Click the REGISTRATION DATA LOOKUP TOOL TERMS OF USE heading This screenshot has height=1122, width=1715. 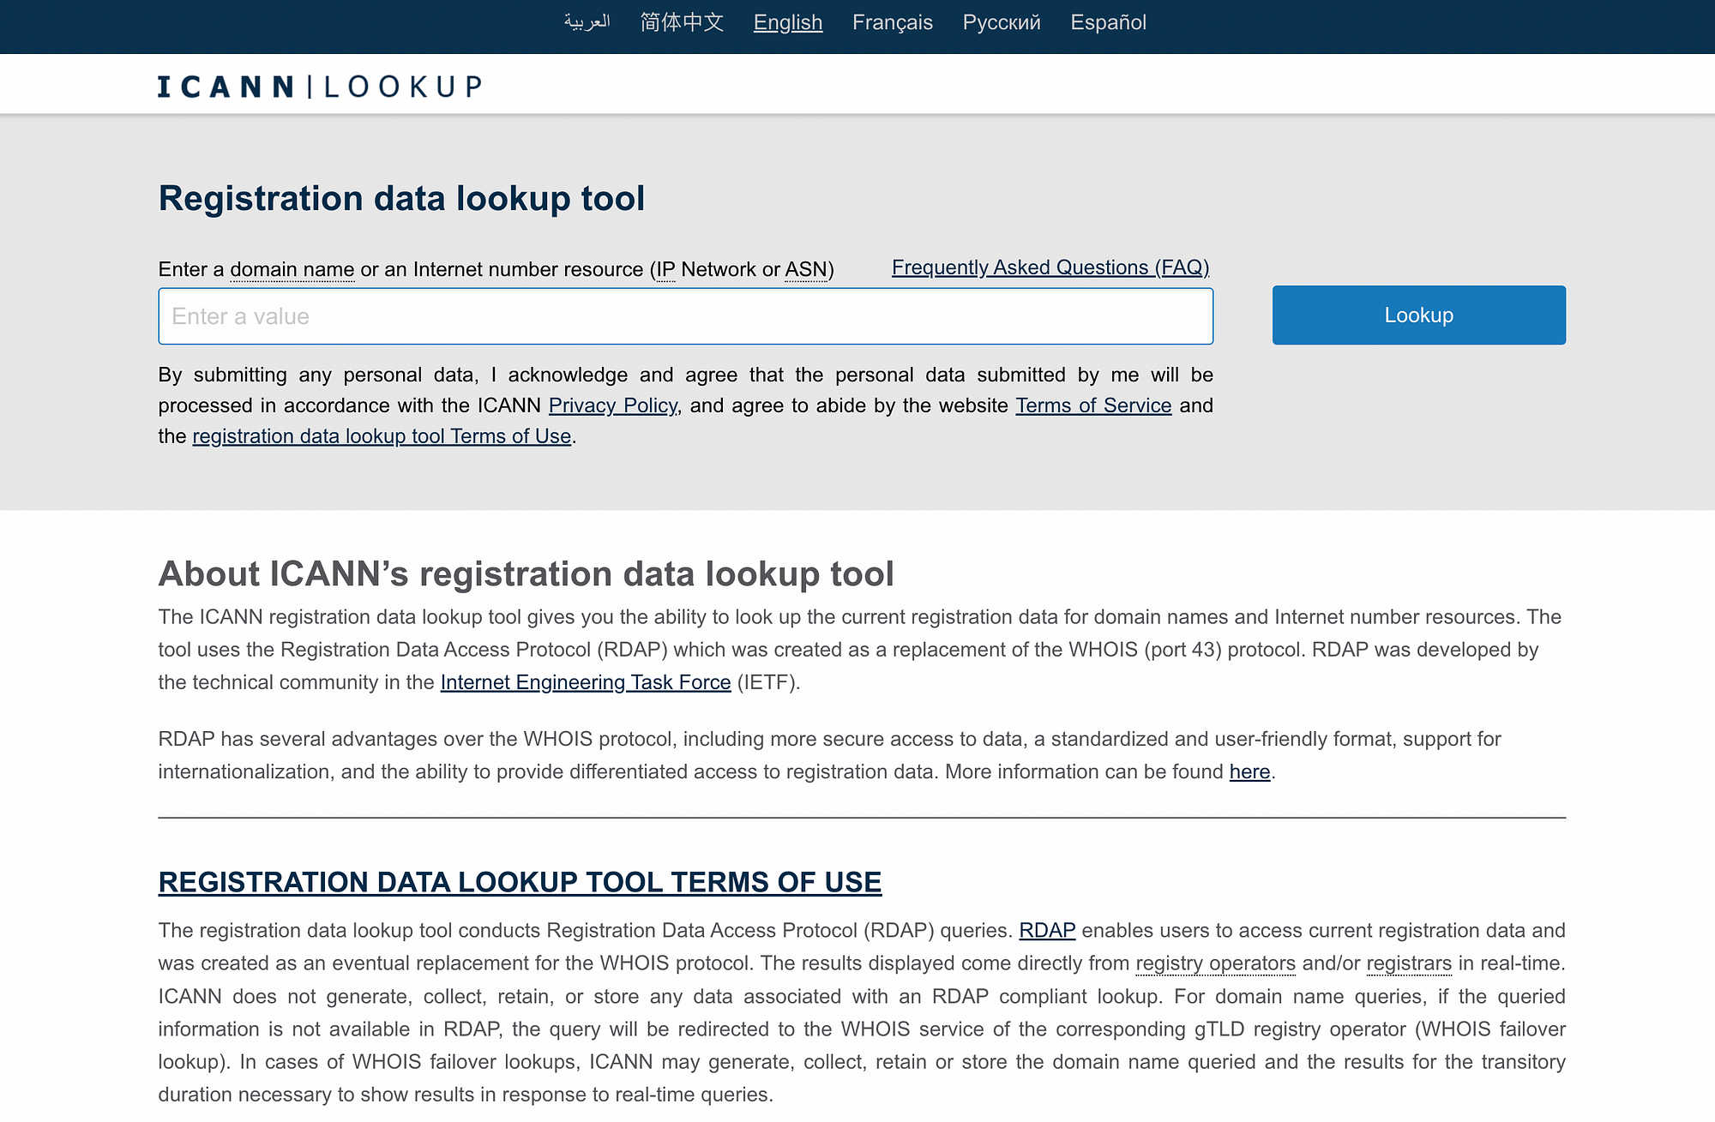tap(520, 880)
